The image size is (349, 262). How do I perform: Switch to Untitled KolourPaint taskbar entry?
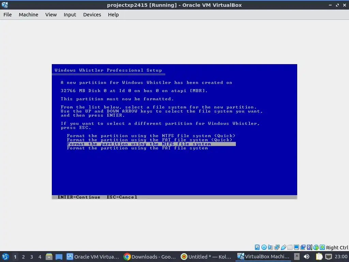(x=206, y=257)
